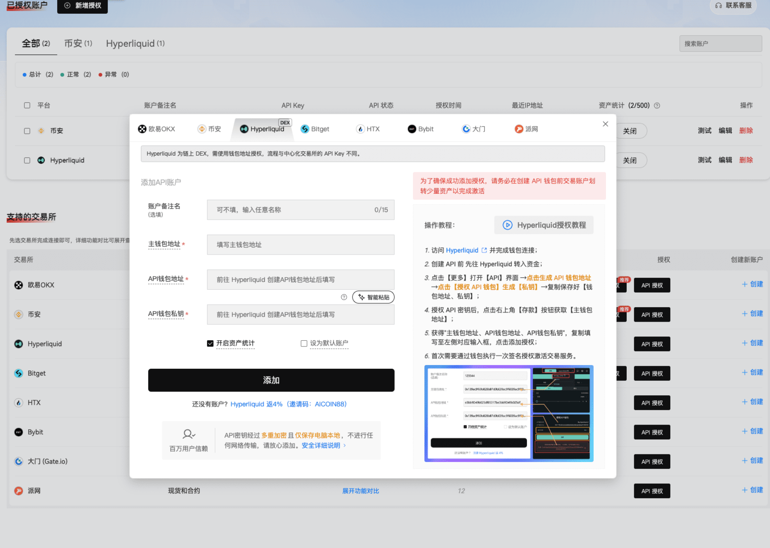Click 币安 logo in exchange list
770x548 pixels.
click(x=19, y=315)
